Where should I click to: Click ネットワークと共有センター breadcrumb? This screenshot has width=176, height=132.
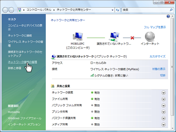pos(74,10)
